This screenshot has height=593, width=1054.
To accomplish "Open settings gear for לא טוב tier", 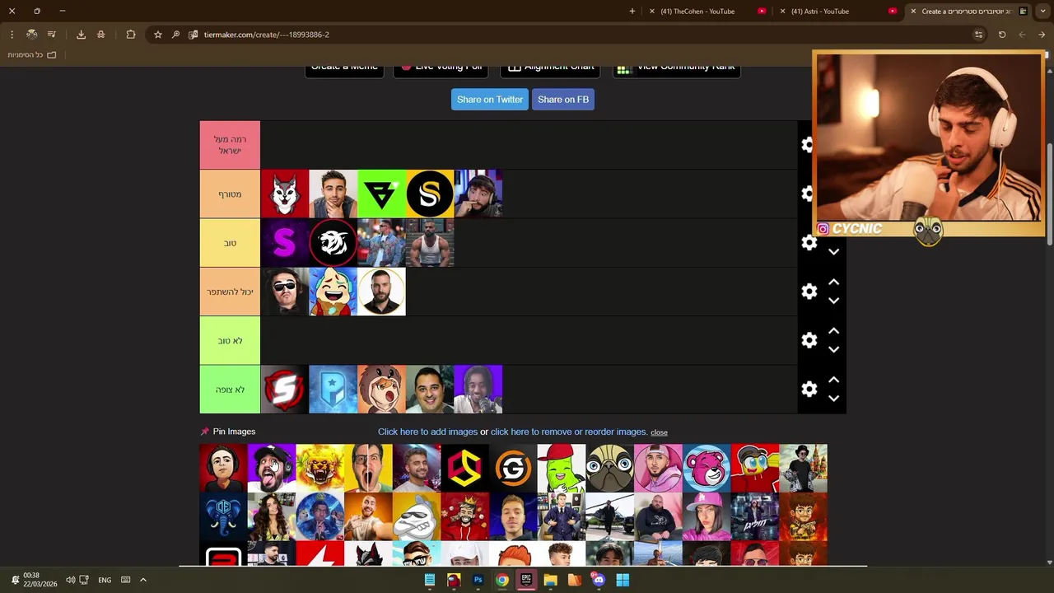I will [809, 340].
